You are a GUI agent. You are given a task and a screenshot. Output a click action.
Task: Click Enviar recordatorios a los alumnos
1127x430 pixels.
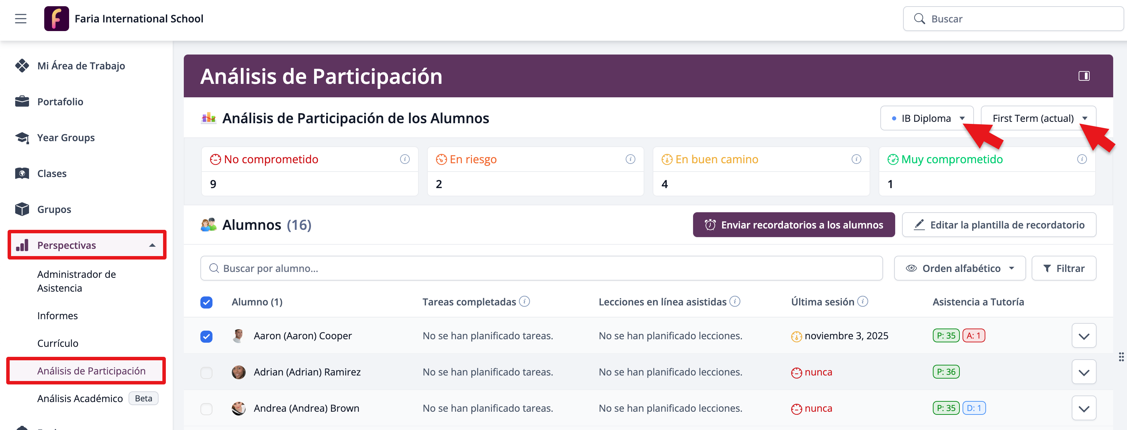[793, 225]
